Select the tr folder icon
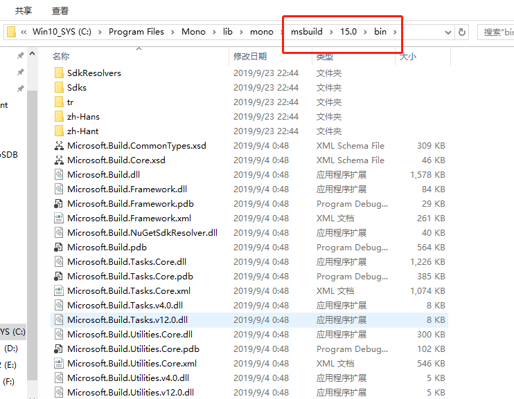 (x=59, y=102)
